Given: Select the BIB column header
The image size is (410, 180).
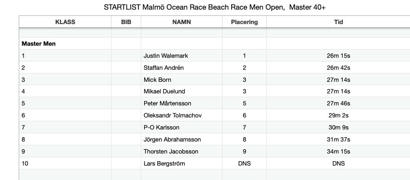Looking at the screenshot, I should click(x=126, y=22).
